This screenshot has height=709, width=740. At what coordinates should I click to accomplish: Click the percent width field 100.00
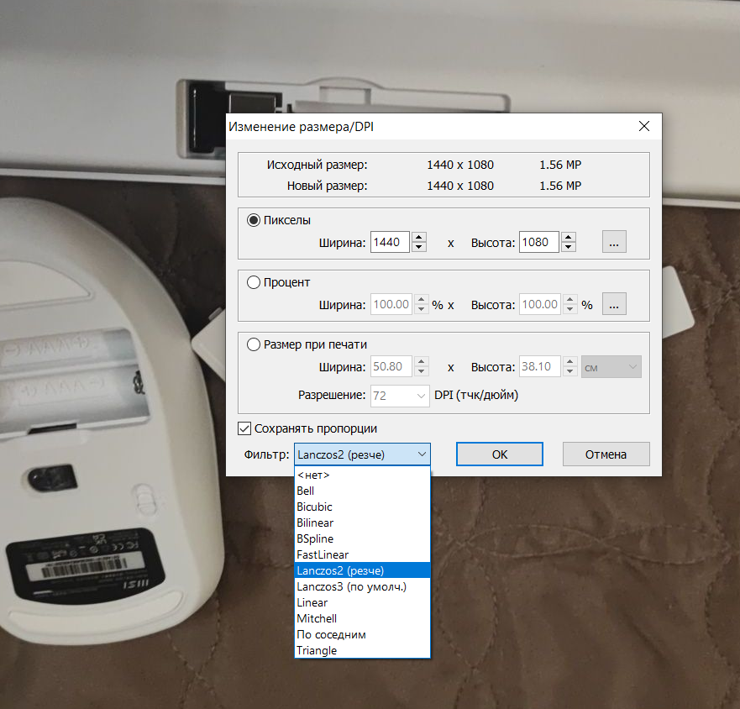[x=391, y=304]
